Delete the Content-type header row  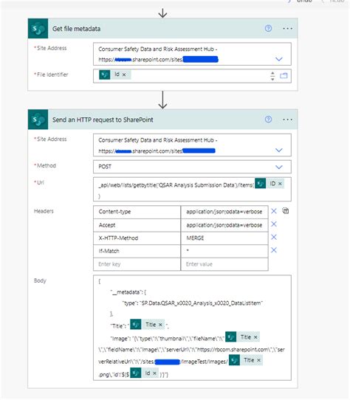(x=274, y=211)
